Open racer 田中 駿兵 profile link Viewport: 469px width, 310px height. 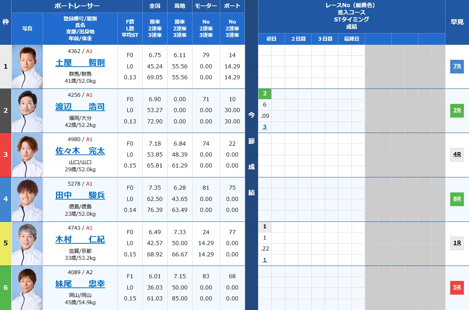click(80, 196)
